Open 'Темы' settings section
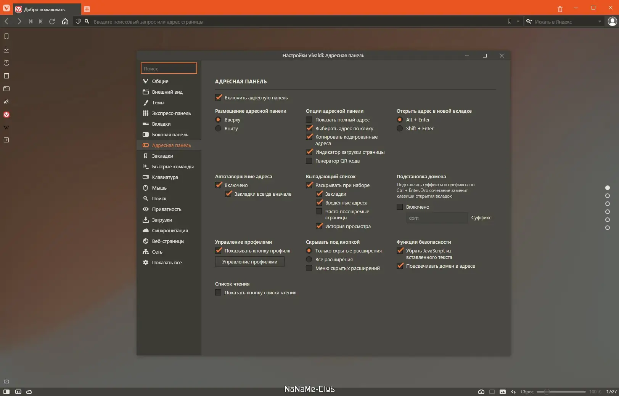This screenshot has width=619, height=396. pos(169,102)
